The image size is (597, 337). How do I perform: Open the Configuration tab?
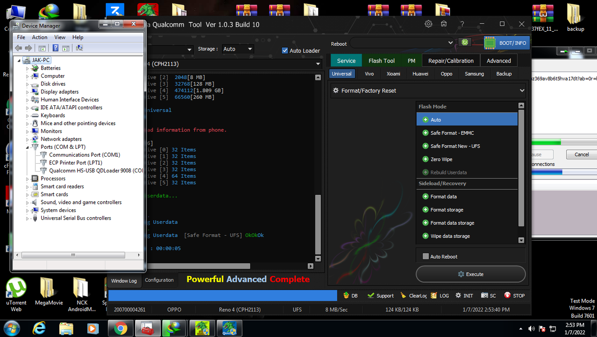[x=159, y=280]
